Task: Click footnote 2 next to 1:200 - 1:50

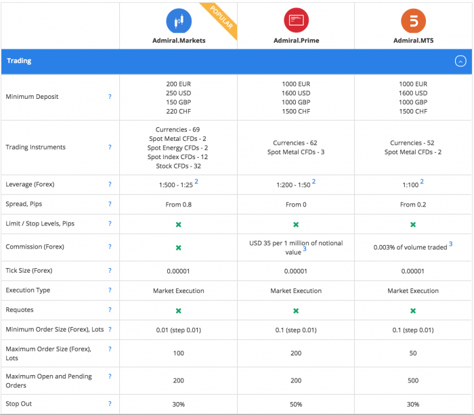Action: 314,181
